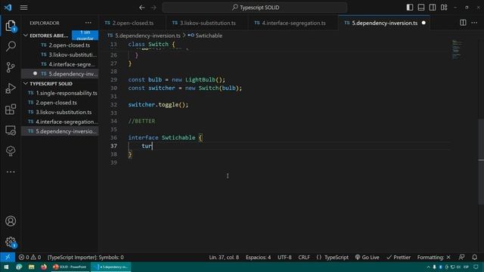The width and height of the screenshot is (484, 272).
Task: Click the editor vertical scrollbar thumb
Action: coord(481,161)
